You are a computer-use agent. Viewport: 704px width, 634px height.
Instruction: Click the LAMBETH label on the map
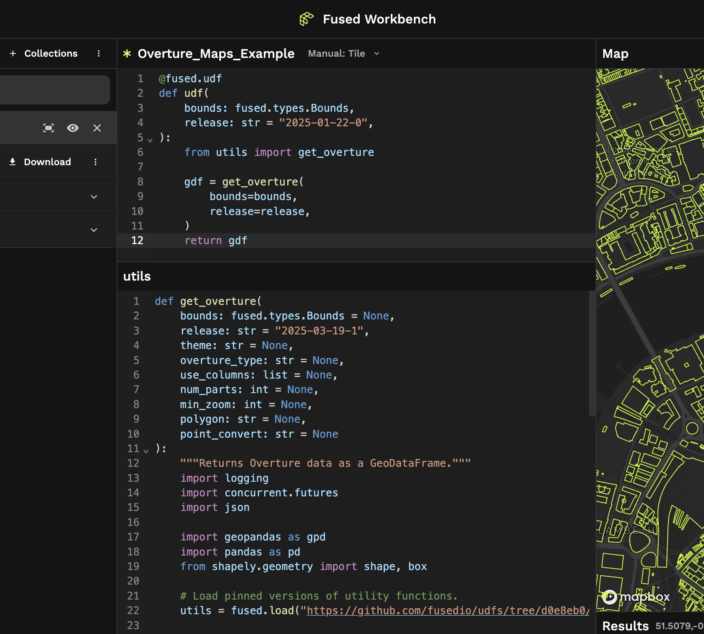[627, 530]
